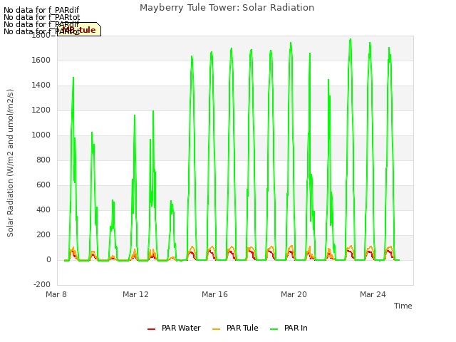Select the Mar 16 x-axis label
The height and width of the screenshot is (342, 456).
pos(214,294)
